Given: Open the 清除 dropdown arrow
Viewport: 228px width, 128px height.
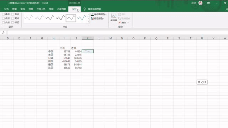Looking at the screenshot, I should (128, 22).
